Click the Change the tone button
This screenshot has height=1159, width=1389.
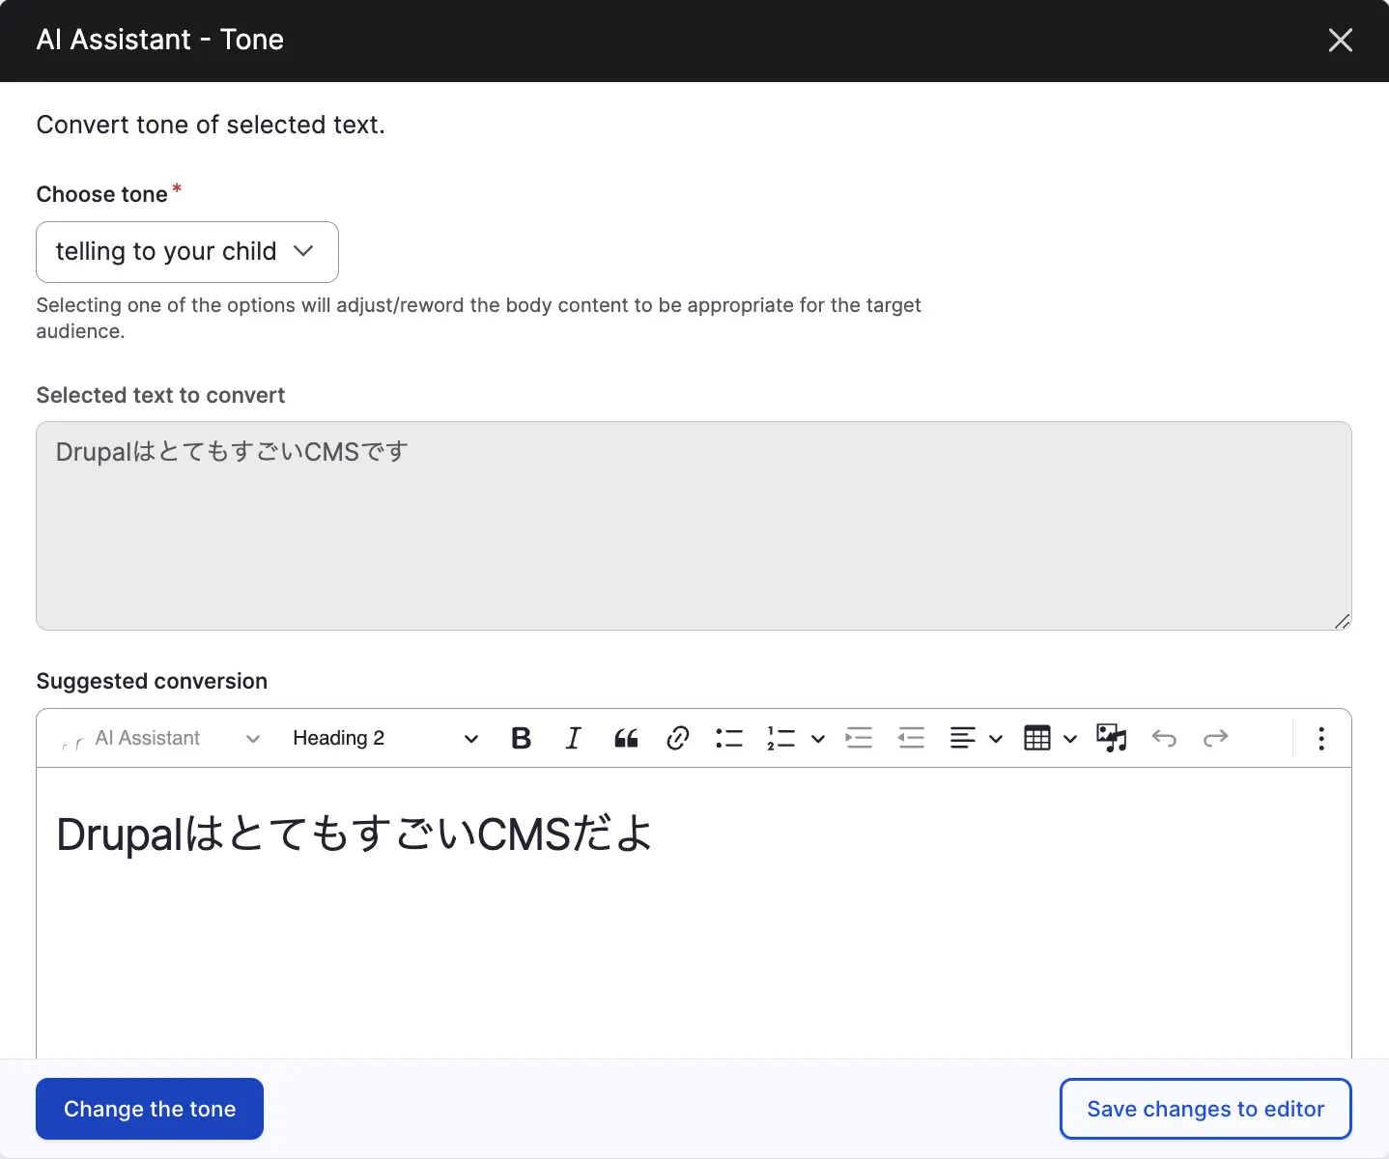click(x=150, y=1109)
